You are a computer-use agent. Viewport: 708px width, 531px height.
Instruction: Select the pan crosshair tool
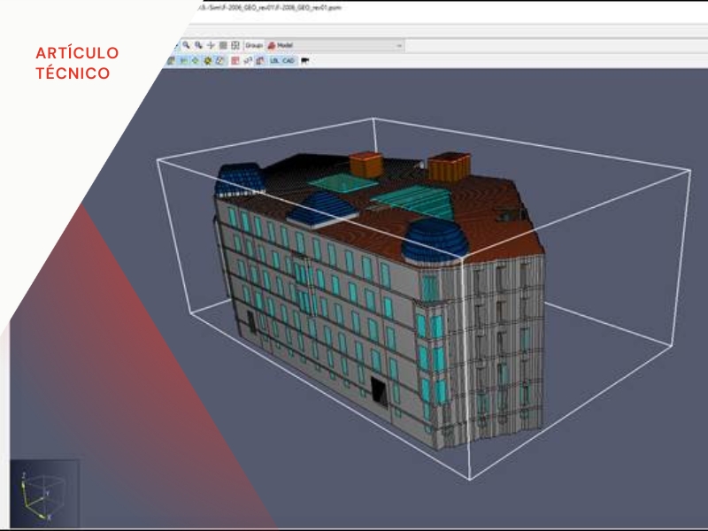point(211,45)
